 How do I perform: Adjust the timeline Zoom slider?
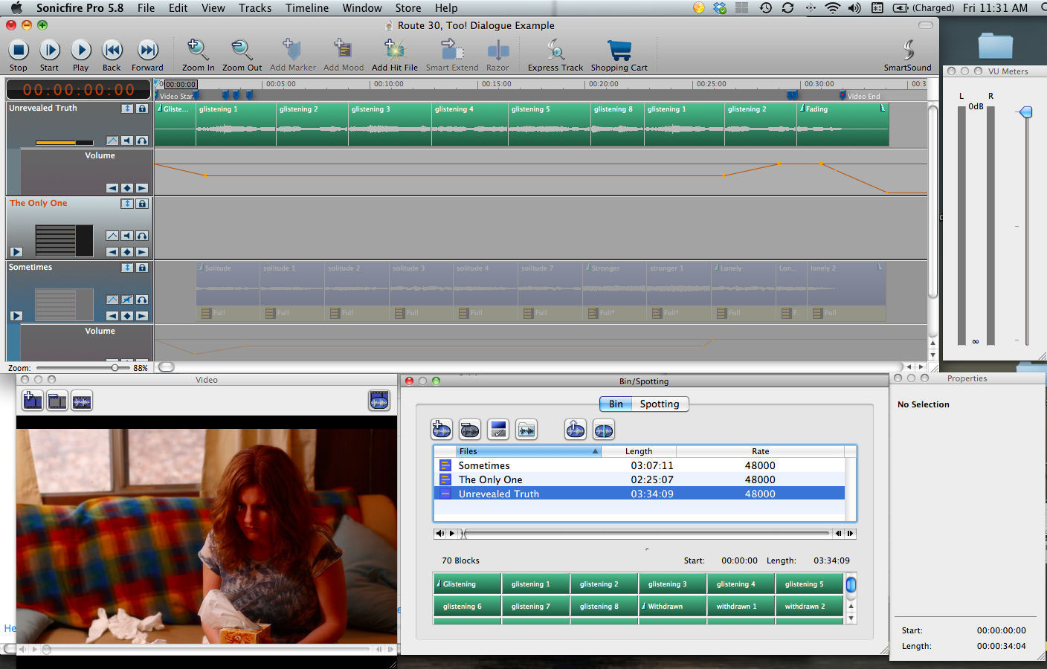(x=115, y=367)
